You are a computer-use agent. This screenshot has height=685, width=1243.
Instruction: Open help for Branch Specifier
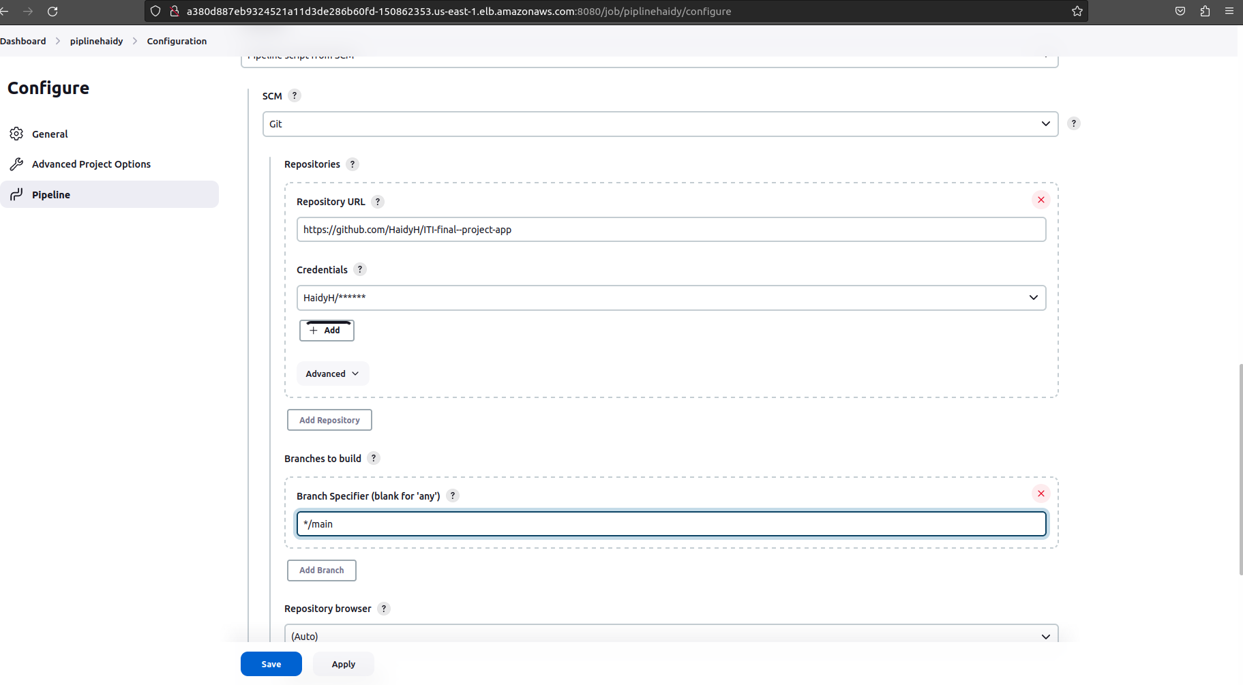point(453,496)
